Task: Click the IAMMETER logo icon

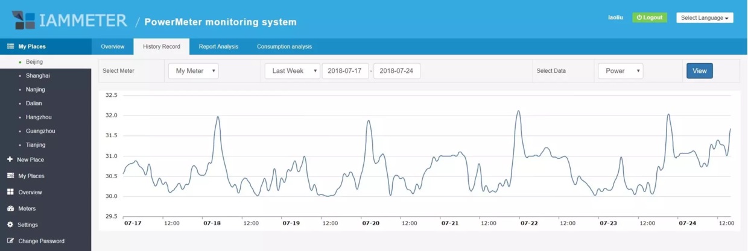Action: (24, 20)
